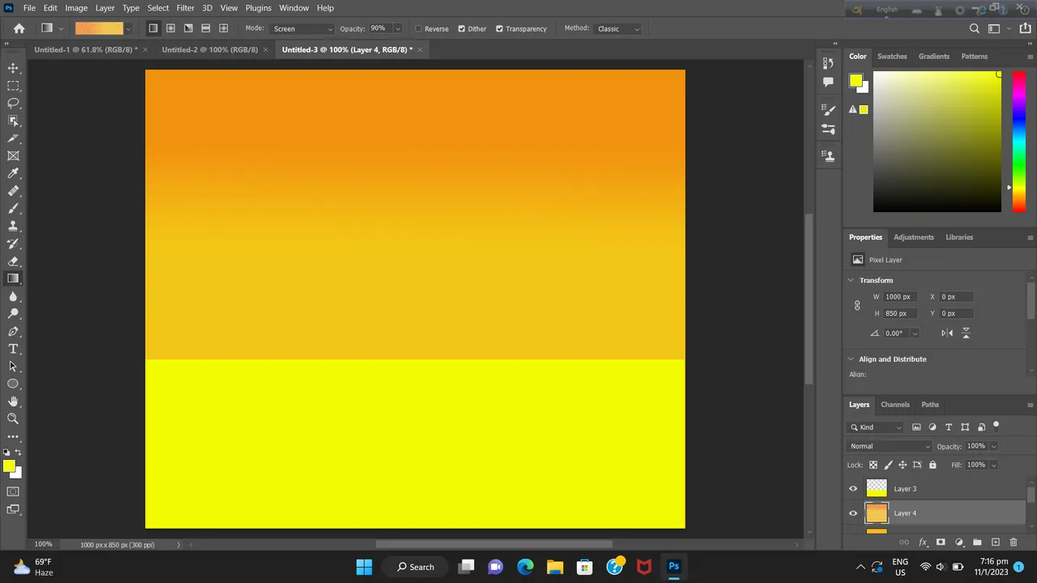The width and height of the screenshot is (1037, 583).
Task: Open the Filter menu
Action: point(185,8)
